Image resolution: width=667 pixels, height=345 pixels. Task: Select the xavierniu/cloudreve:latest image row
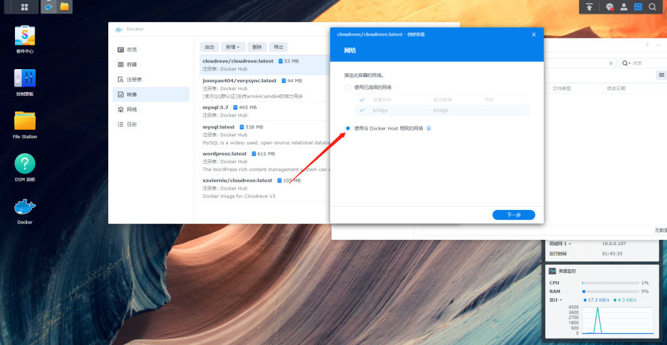pos(265,188)
